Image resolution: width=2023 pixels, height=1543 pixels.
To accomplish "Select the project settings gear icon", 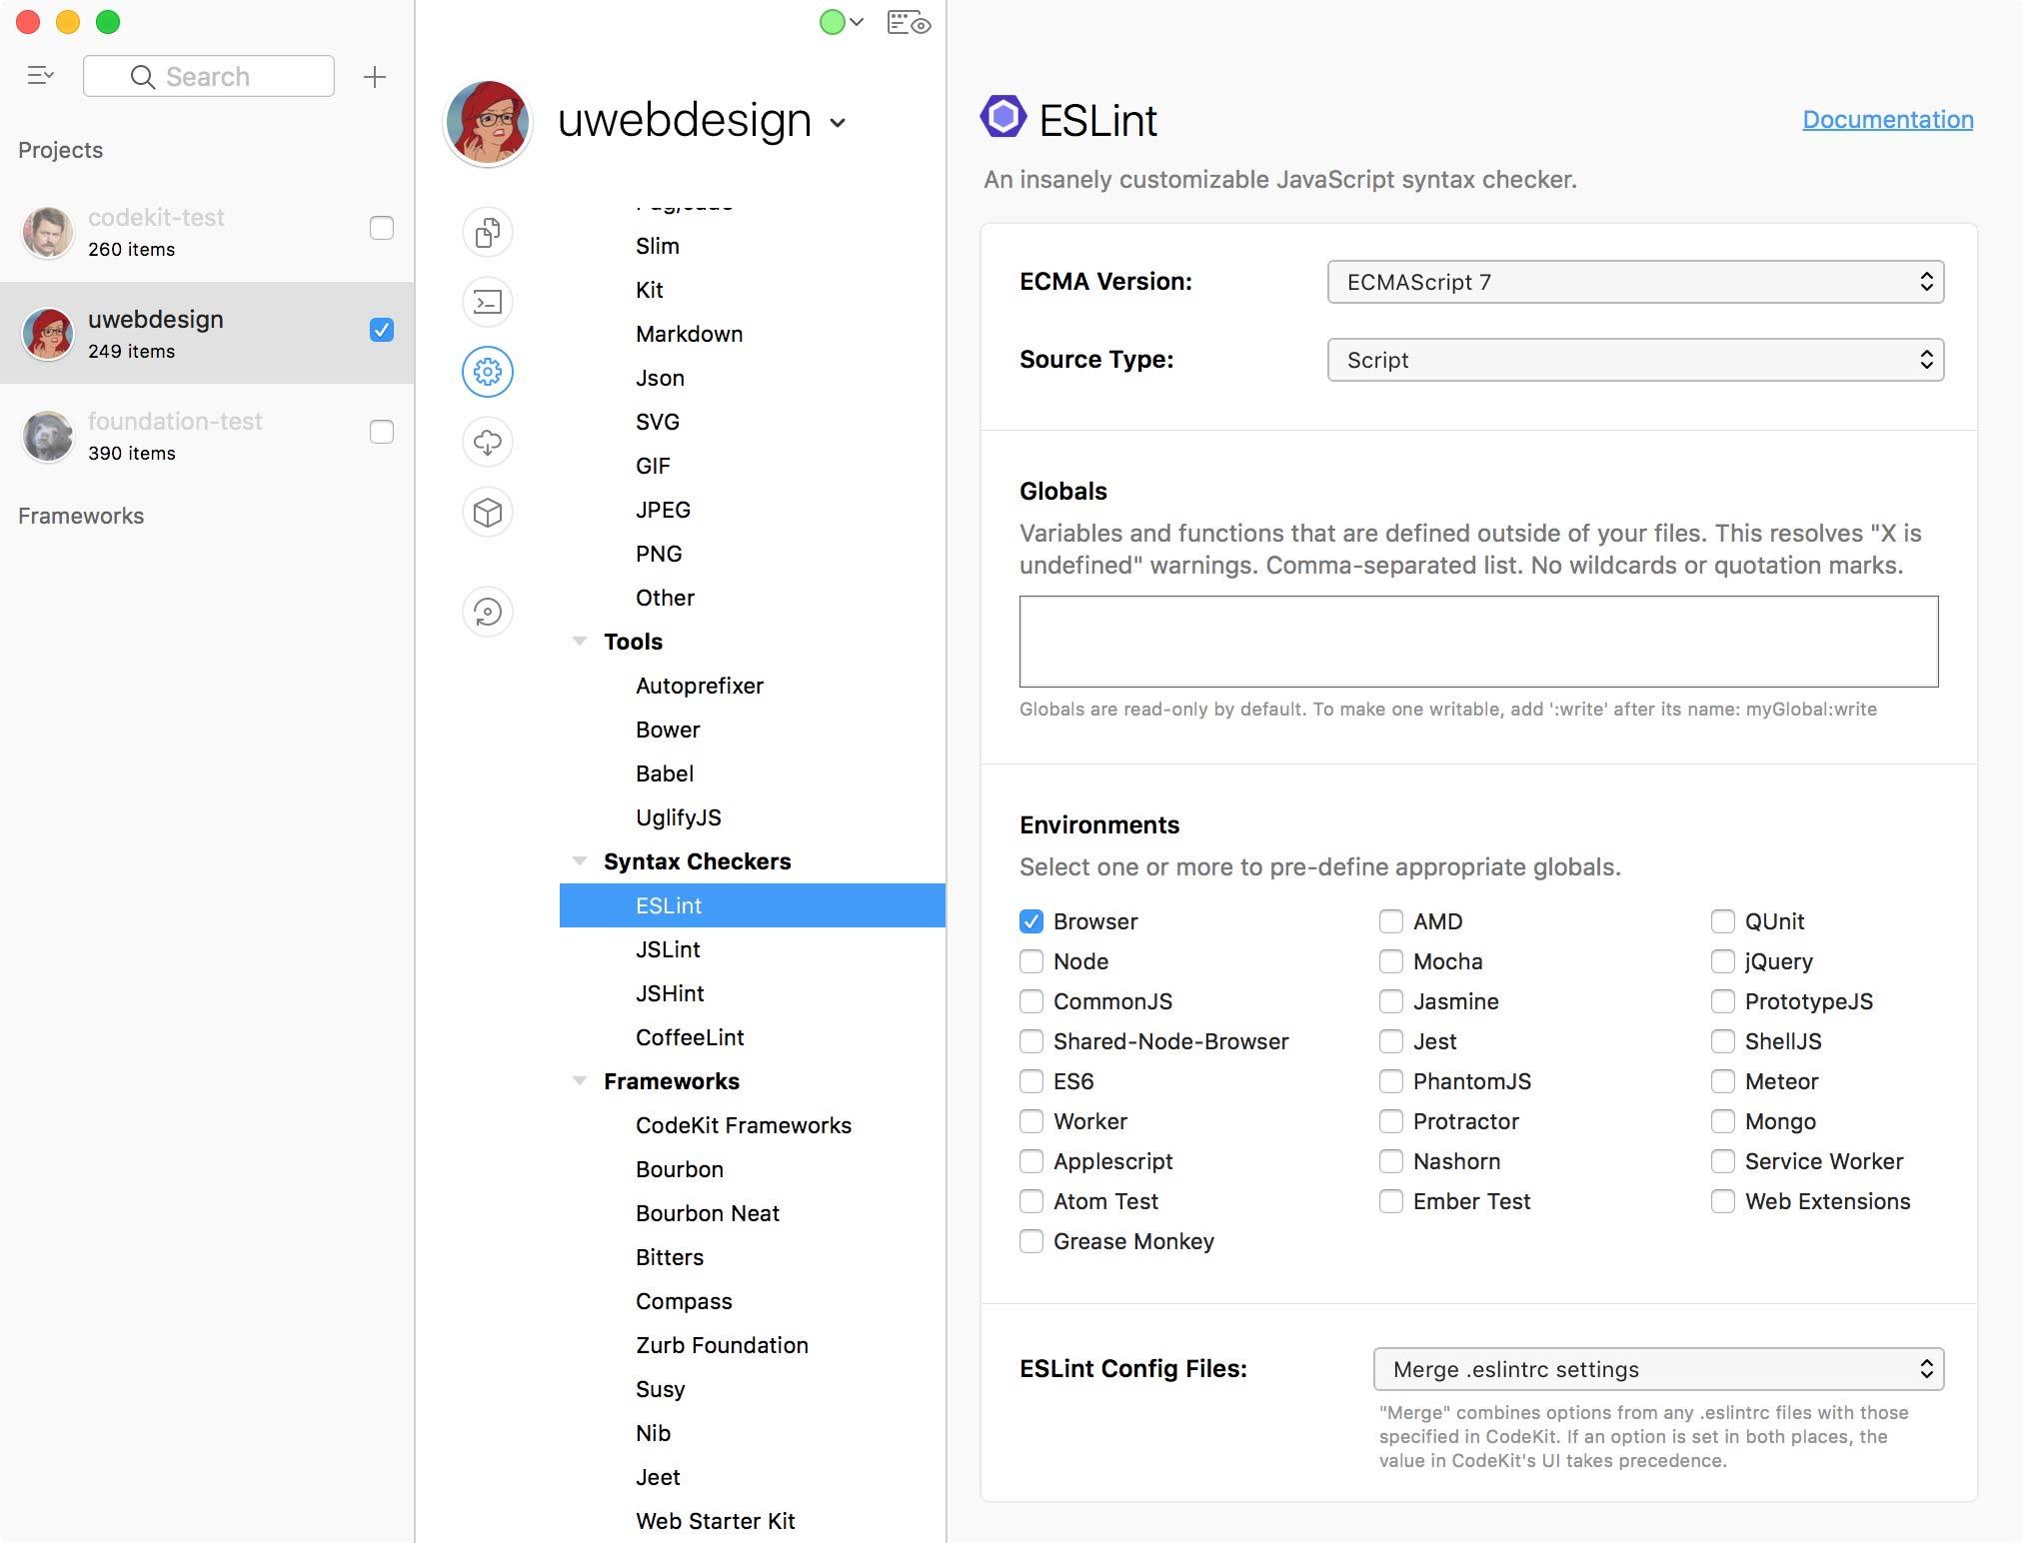I will [488, 372].
